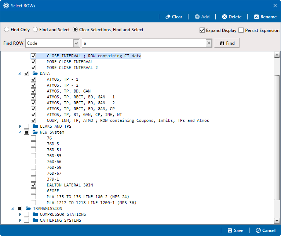Uncheck ATMOS, TP - 2 checkbox
Viewport: 281px width, 236px height.
coord(33,85)
